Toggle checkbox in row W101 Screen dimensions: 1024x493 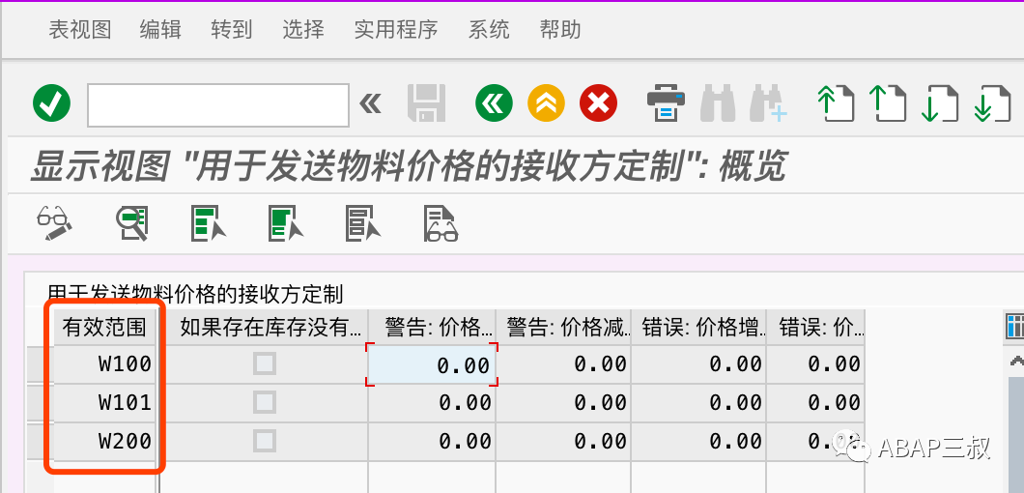[x=265, y=402]
